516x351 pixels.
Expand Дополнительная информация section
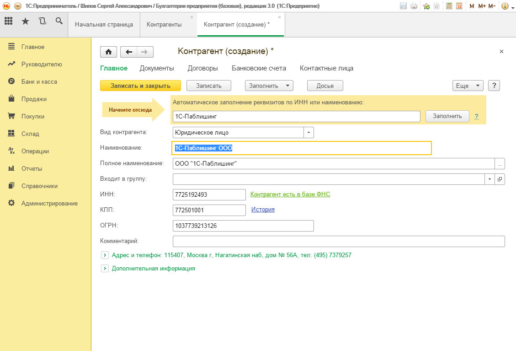[105, 269]
